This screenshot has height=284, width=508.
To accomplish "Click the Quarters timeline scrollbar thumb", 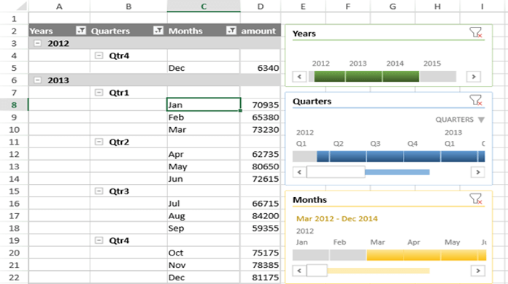I will coord(336,172).
